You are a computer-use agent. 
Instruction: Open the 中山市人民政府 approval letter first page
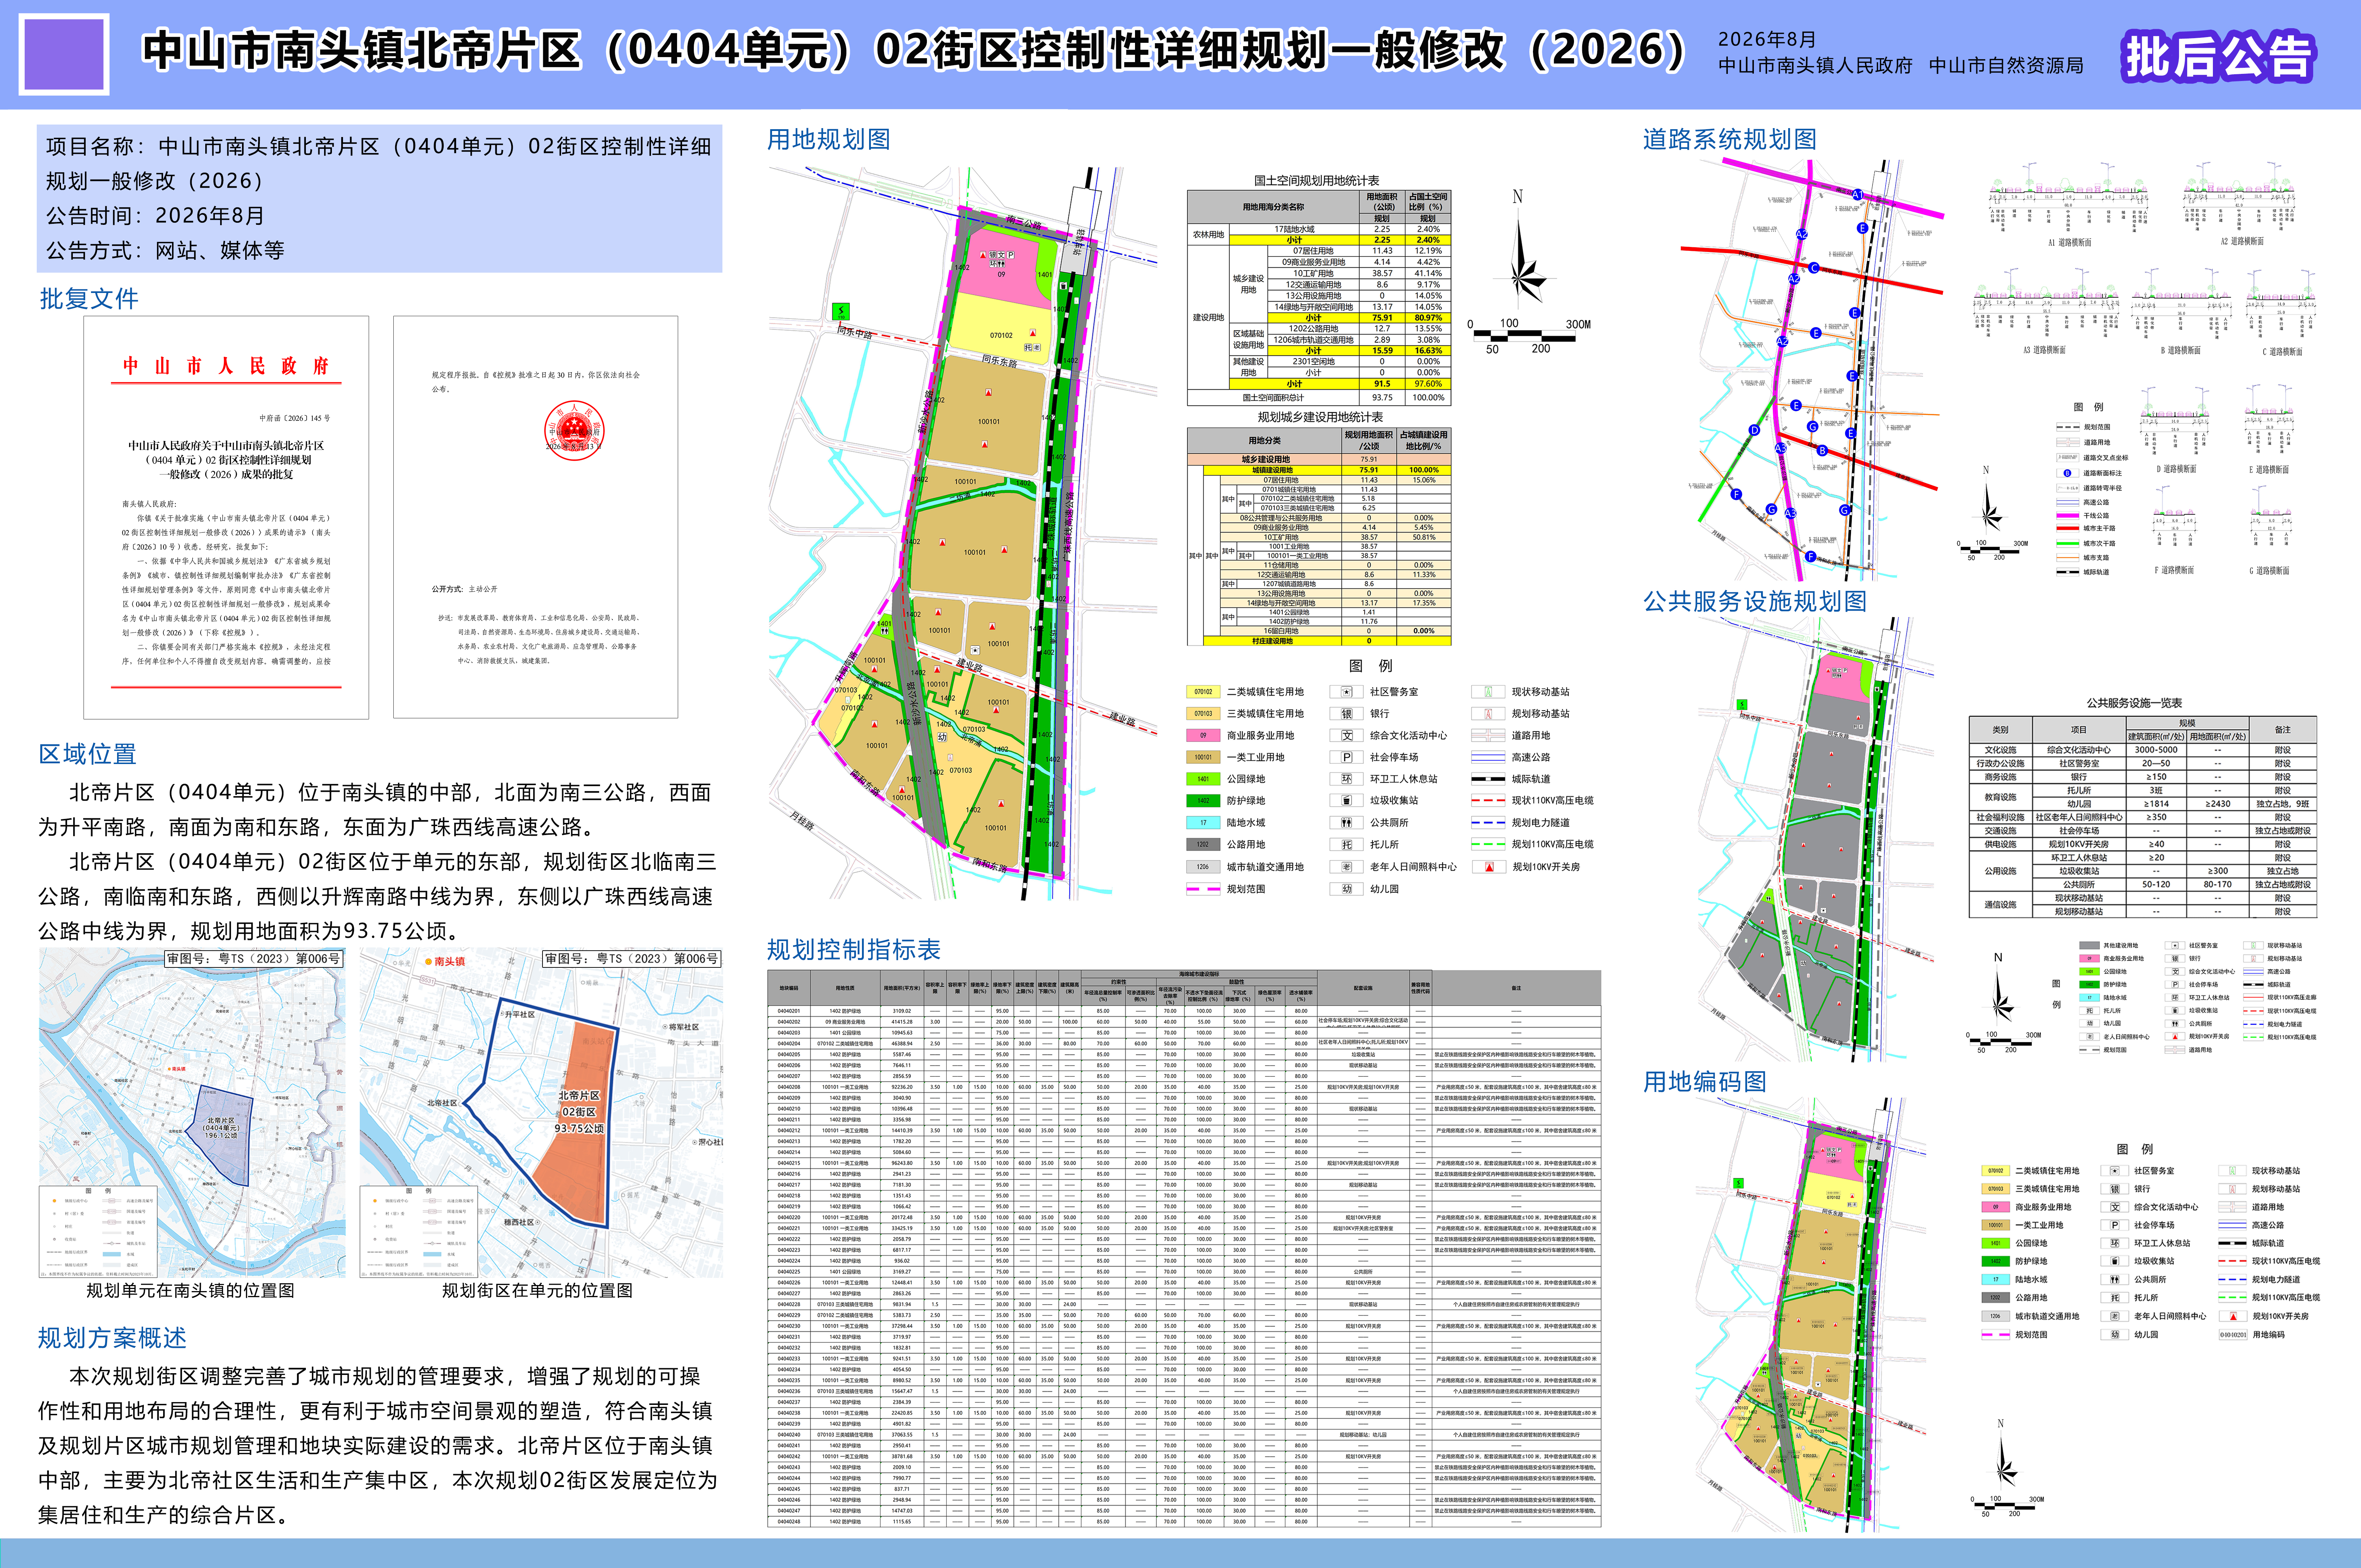(x=226, y=518)
